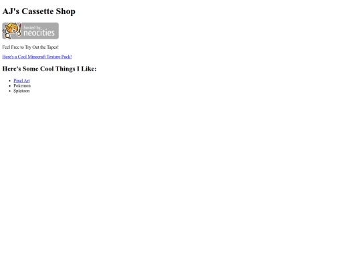
Task: Open the Pixel Art link
Action: coord(21,81)
